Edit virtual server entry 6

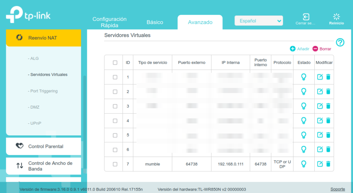click(320, 149)
